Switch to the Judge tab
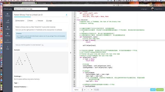 point(49,21)
